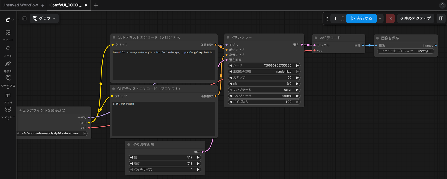Viewport: 447px width, 179px height.
Task: Collapse the upper CLIPテキストエンコード node
Action: click(x=114, y=37)
